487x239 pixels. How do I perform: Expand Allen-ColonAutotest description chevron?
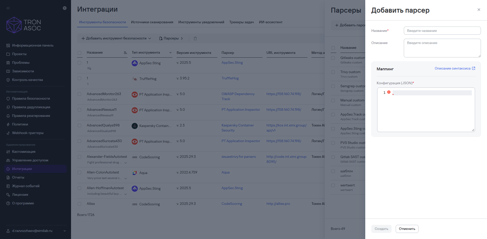pyautogui.click(x=126, y=178)
